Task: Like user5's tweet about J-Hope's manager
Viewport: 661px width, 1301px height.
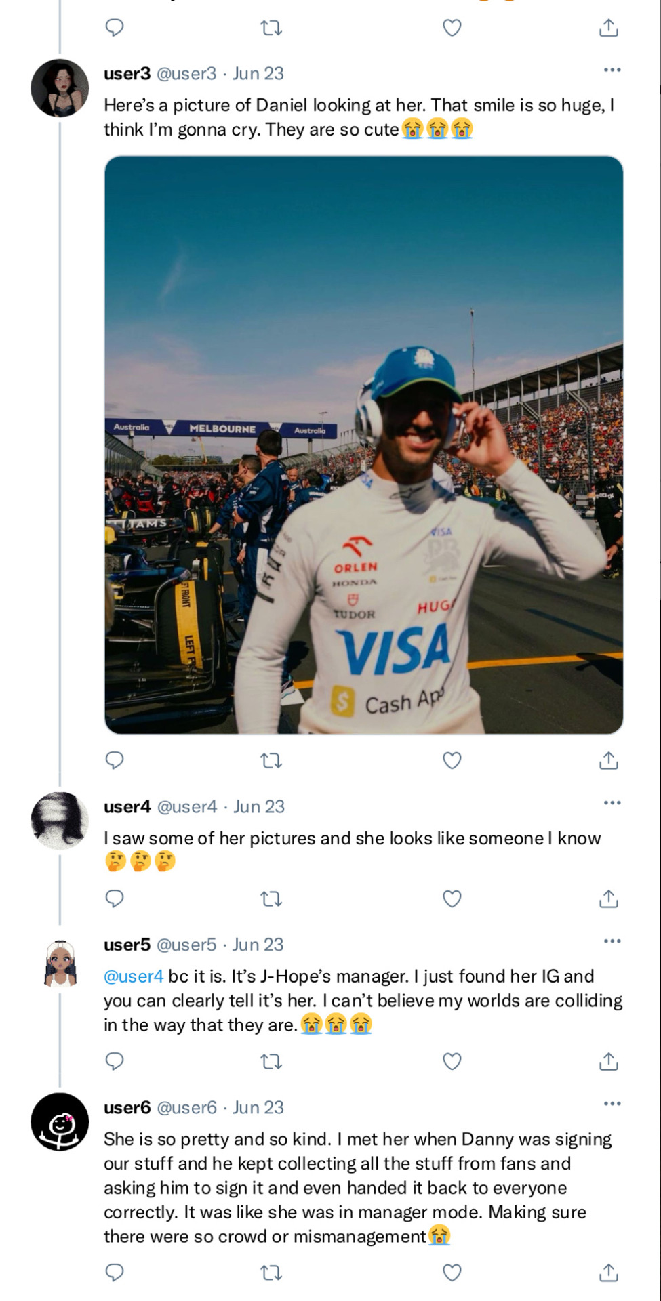Action: click(x=452, y=1060)
